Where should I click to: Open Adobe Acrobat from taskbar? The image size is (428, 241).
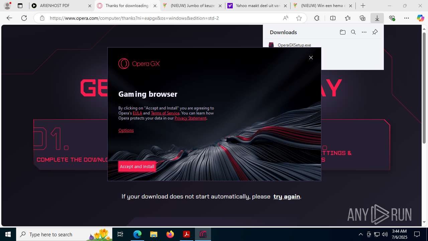point(186,234)
